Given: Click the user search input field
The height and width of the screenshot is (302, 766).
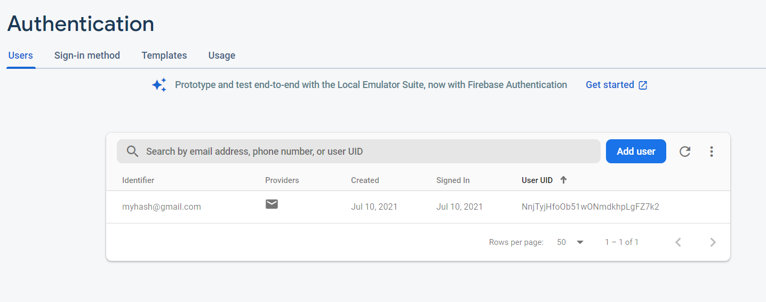Looking at the screenshot, I should pos(368,152).
